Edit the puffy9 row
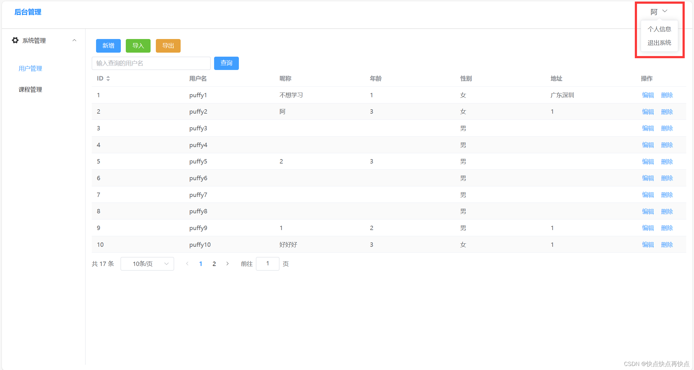Image resolution: width=694 pixels, height=370 pixels. [648, 228]
